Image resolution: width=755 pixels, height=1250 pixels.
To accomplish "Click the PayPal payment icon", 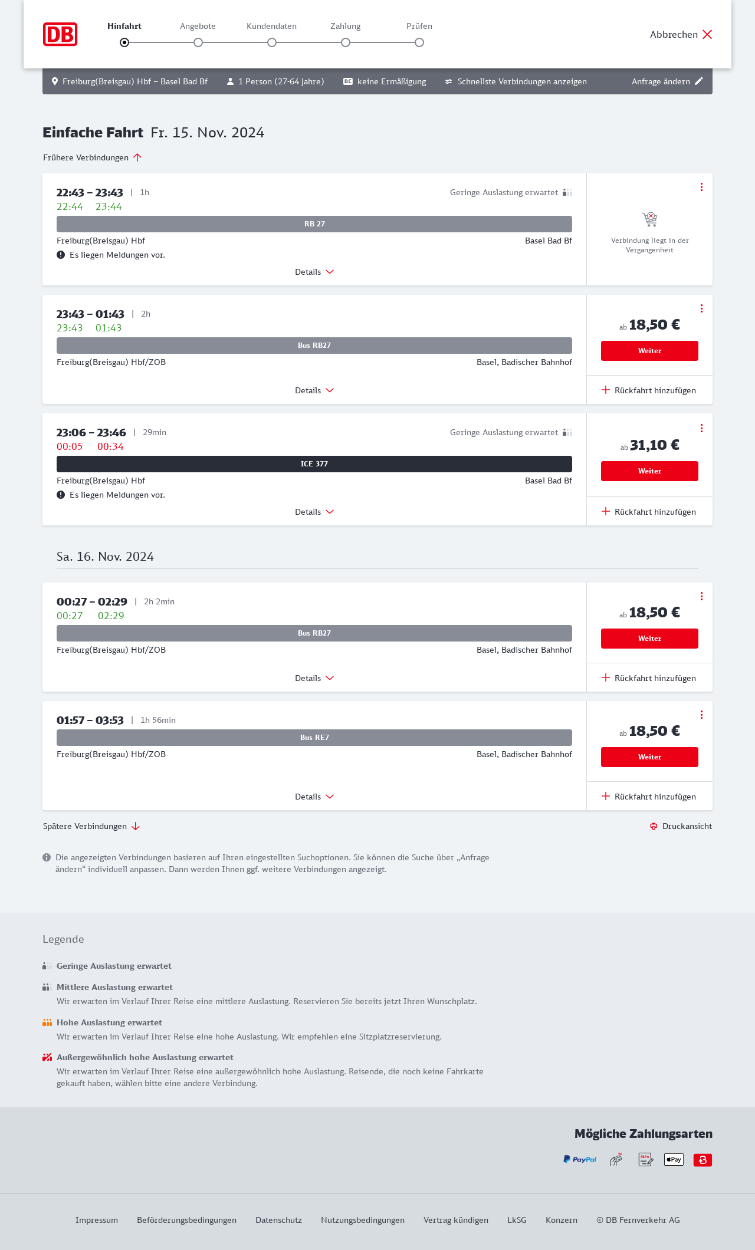I will tap(580, 1159).
